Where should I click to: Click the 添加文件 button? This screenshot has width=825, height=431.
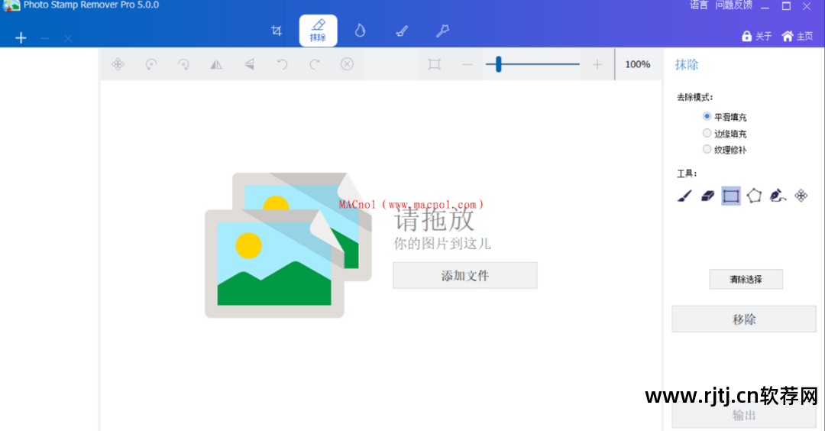[465, 275]
